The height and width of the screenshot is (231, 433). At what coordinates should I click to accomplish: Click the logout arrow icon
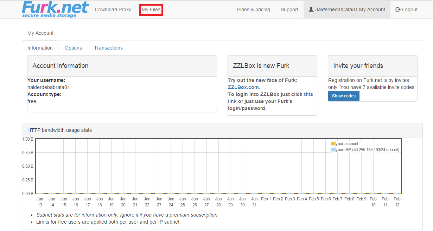point(398,9)
